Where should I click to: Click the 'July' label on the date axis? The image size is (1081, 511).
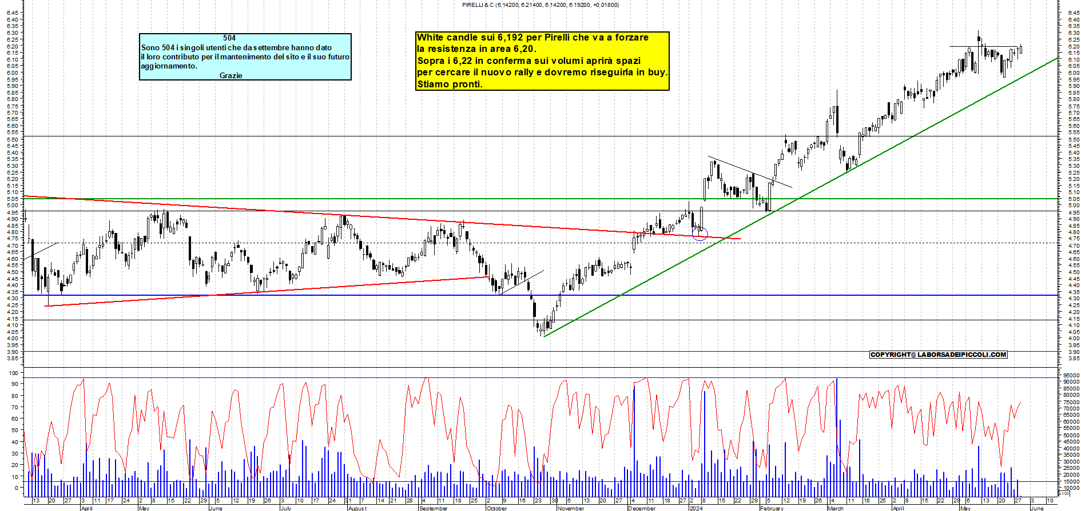click(286, 508)
